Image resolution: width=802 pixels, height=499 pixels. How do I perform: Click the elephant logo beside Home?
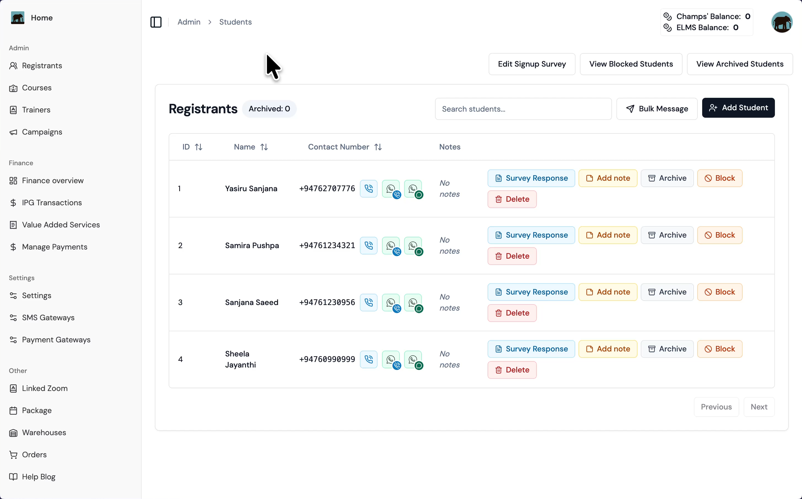tap(17, 18)
